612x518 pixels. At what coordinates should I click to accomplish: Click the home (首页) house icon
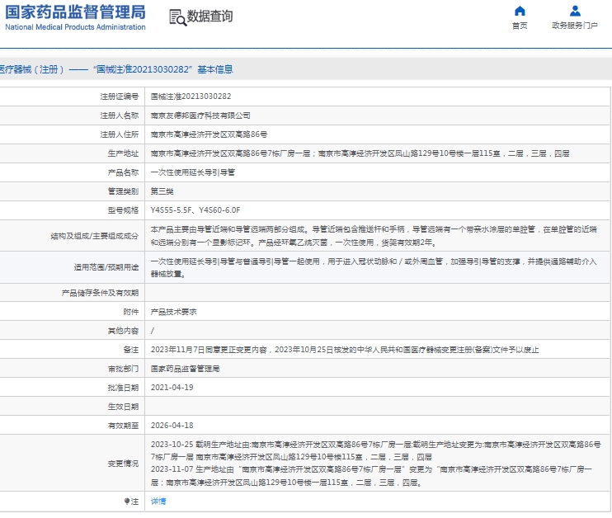point(520,11)
